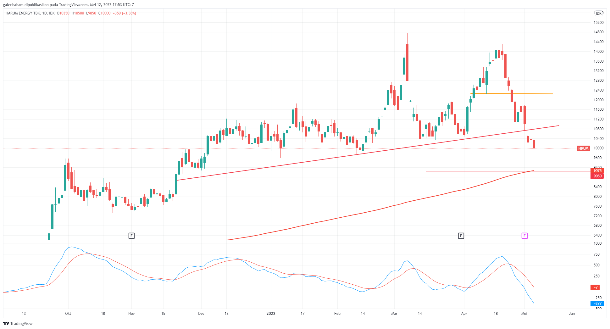Click the high price H10500 value
This screenshot has height=329, width=610.
tap(78, 13)
